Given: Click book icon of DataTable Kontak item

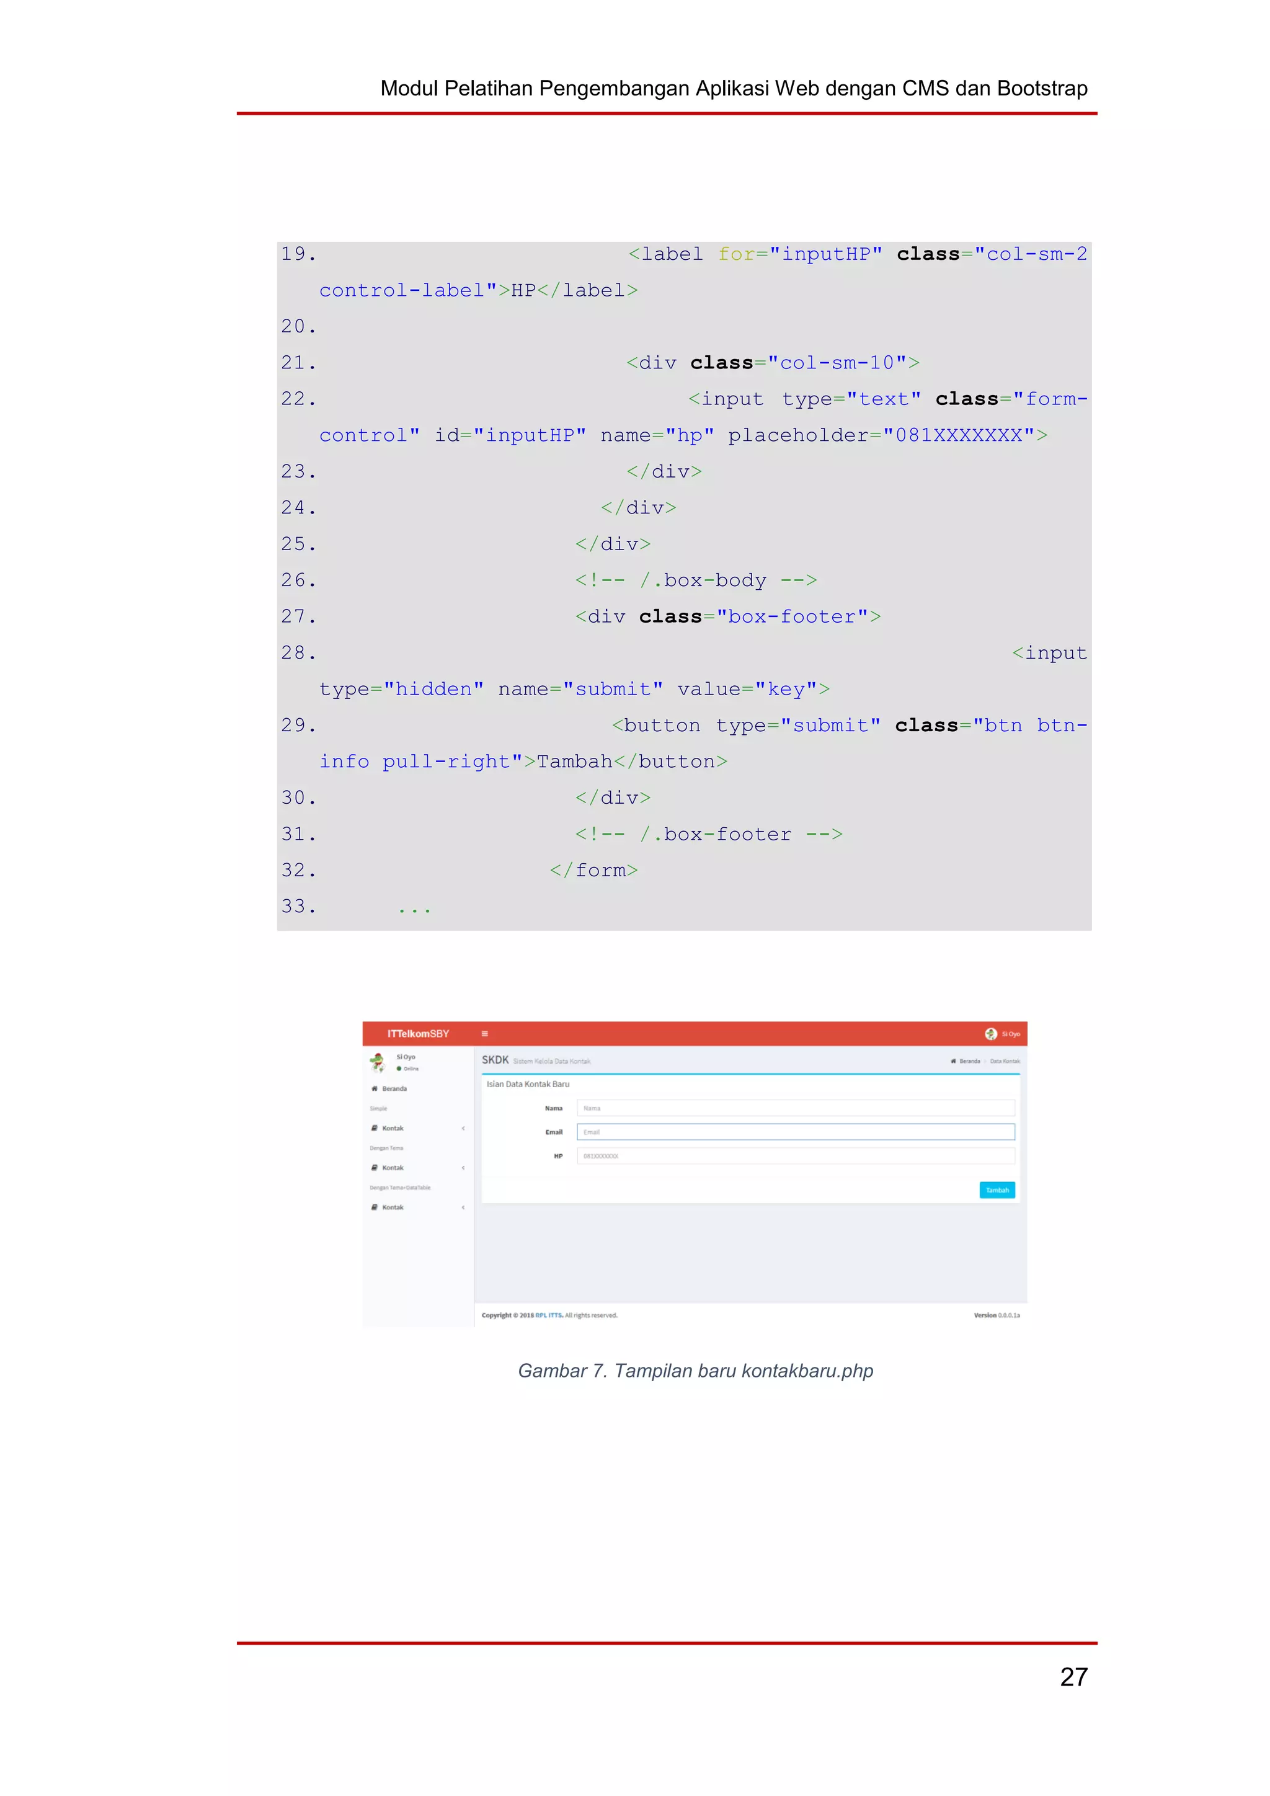Looking at the screenshot, I should click(x=375, y=1207).
